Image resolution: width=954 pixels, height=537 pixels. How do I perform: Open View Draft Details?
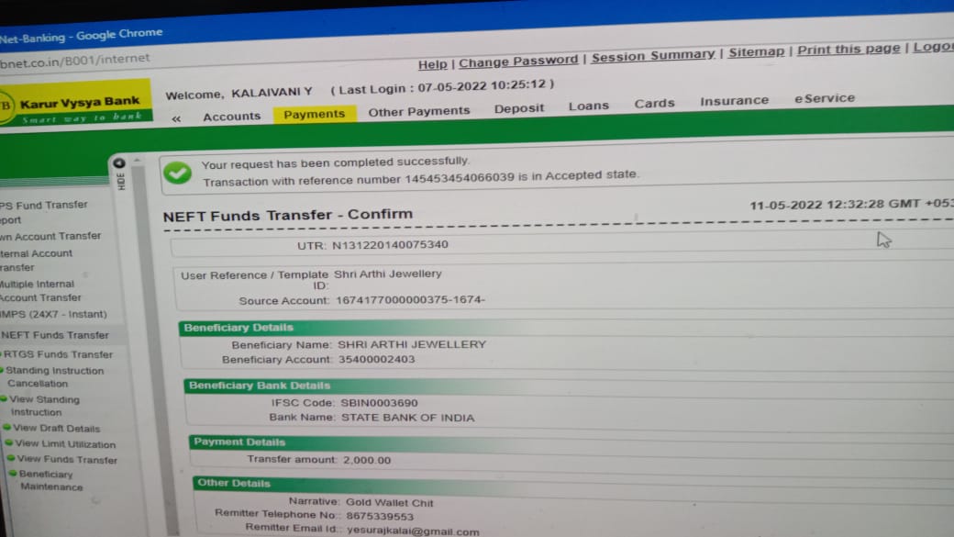point(57,428)
